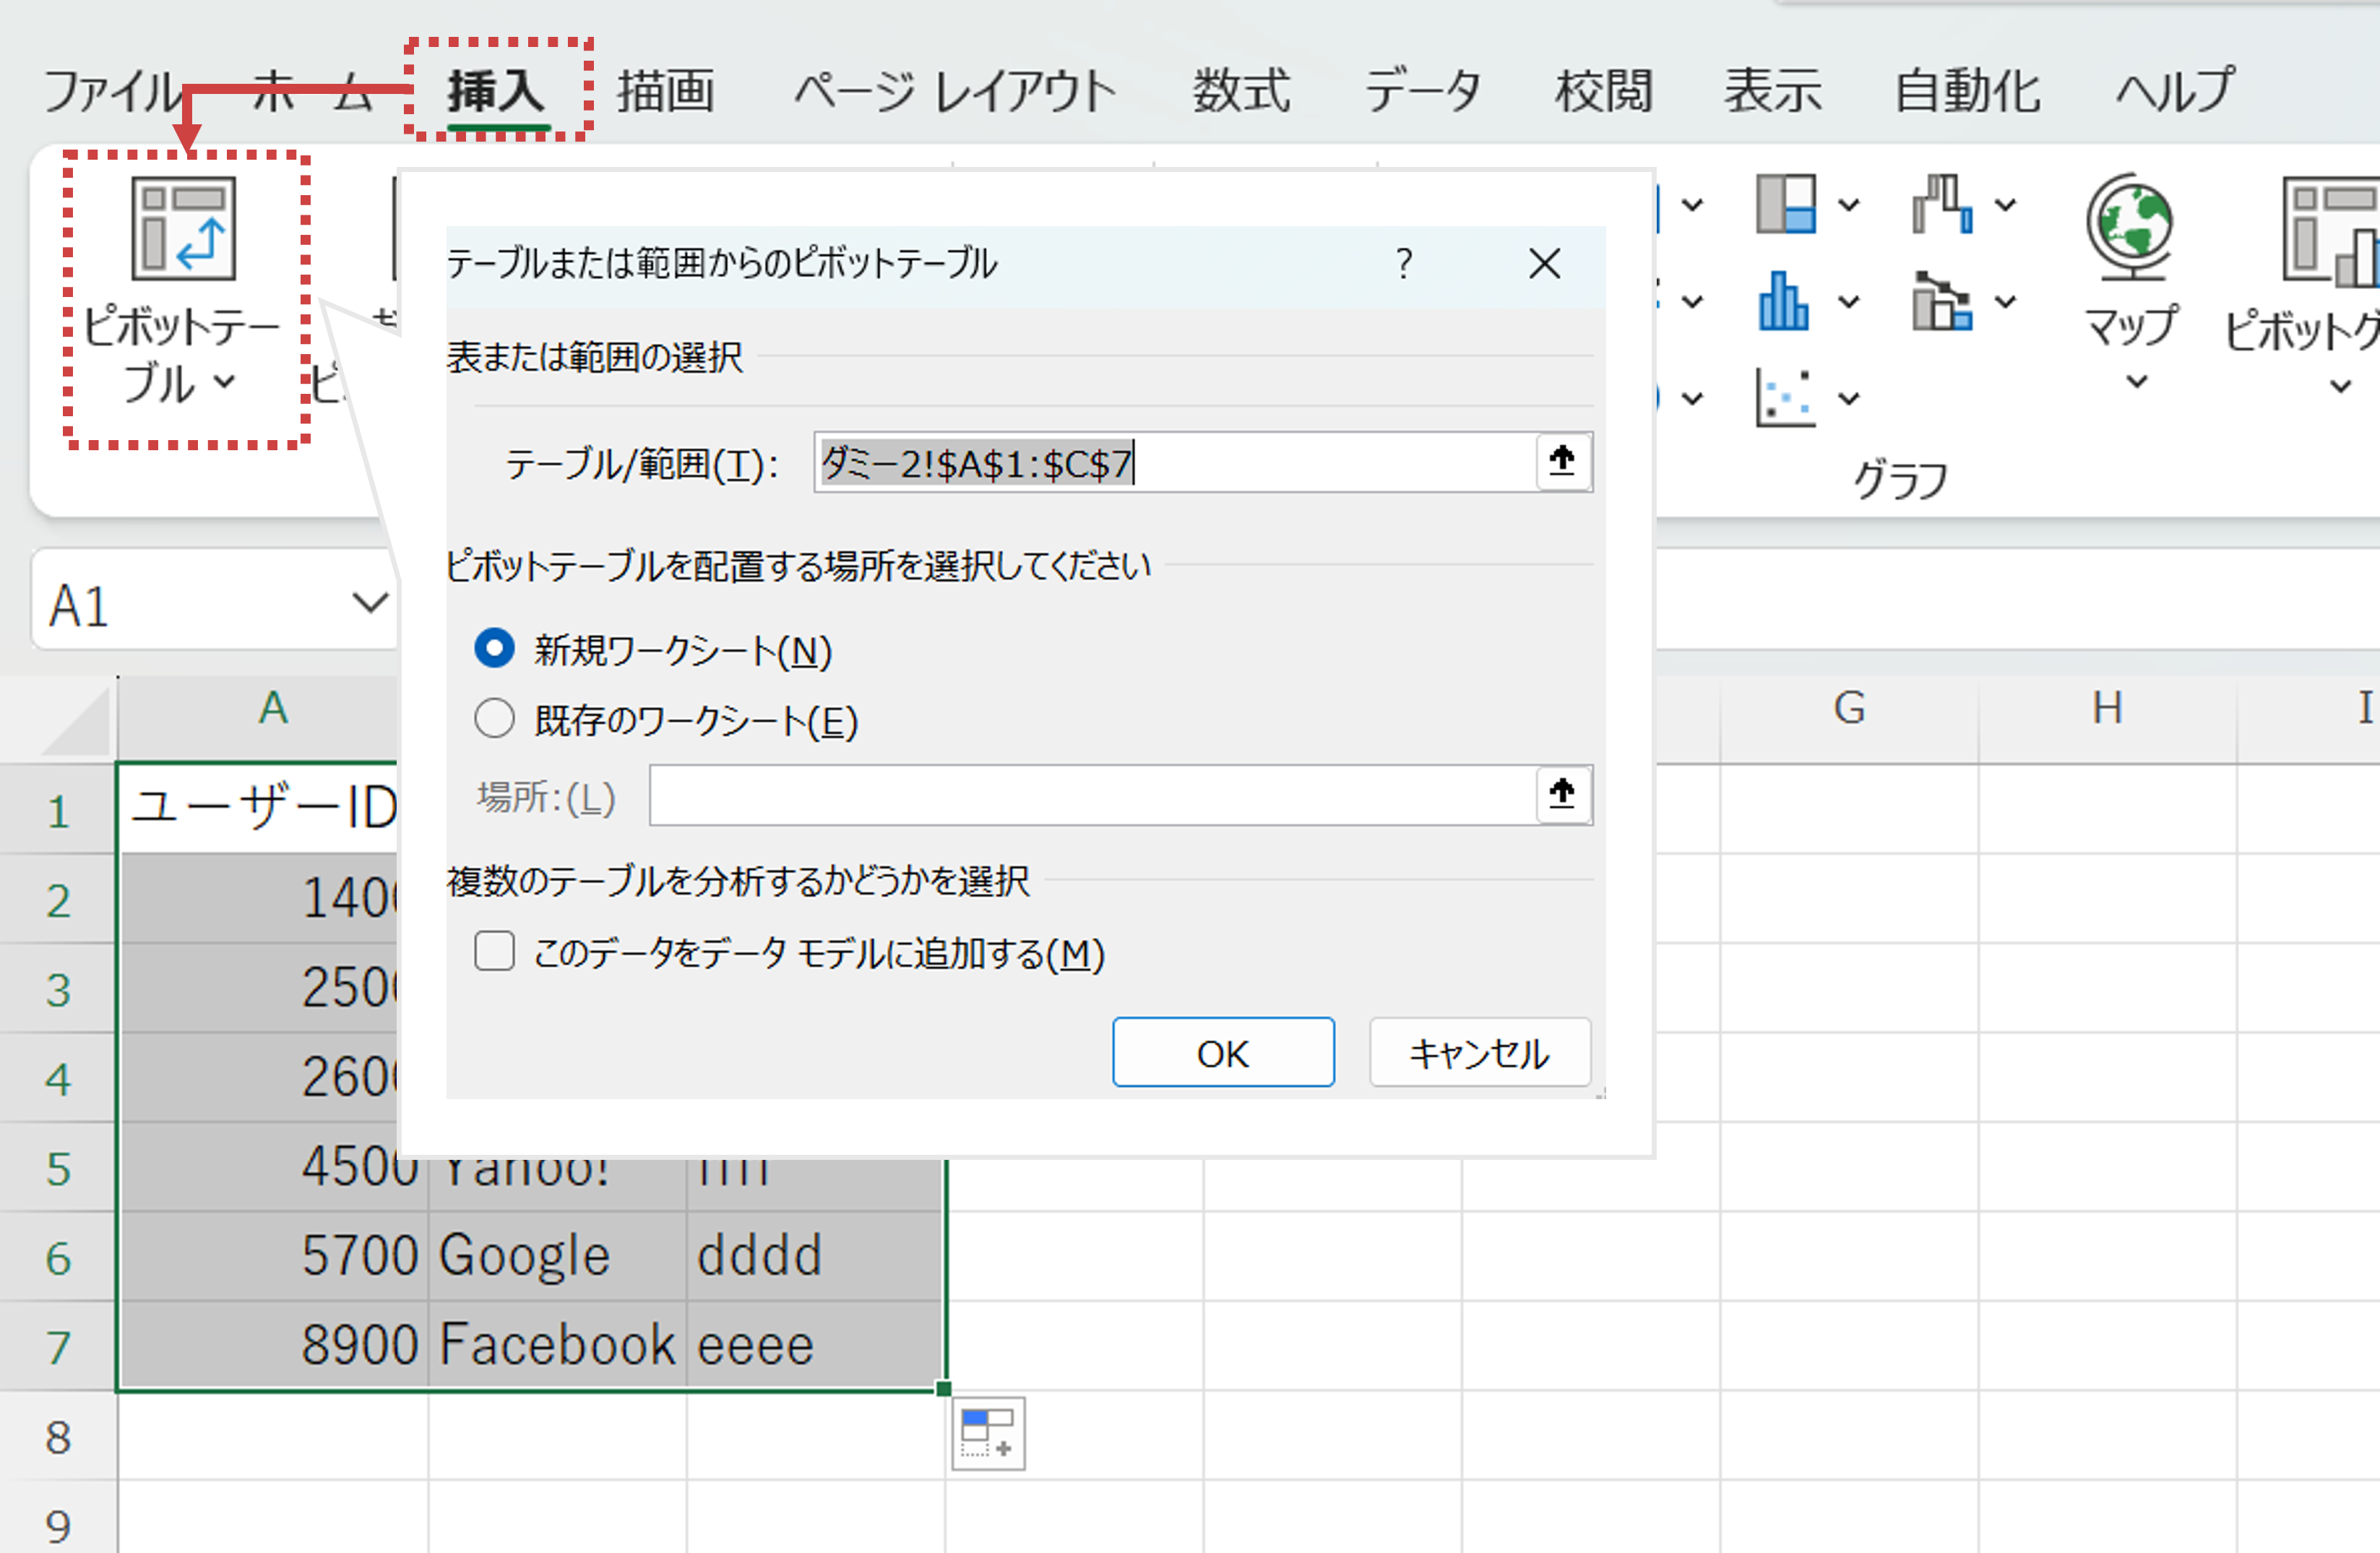
Task: Expand the Name Box A1 dropdown
Action: coord(369,603)
